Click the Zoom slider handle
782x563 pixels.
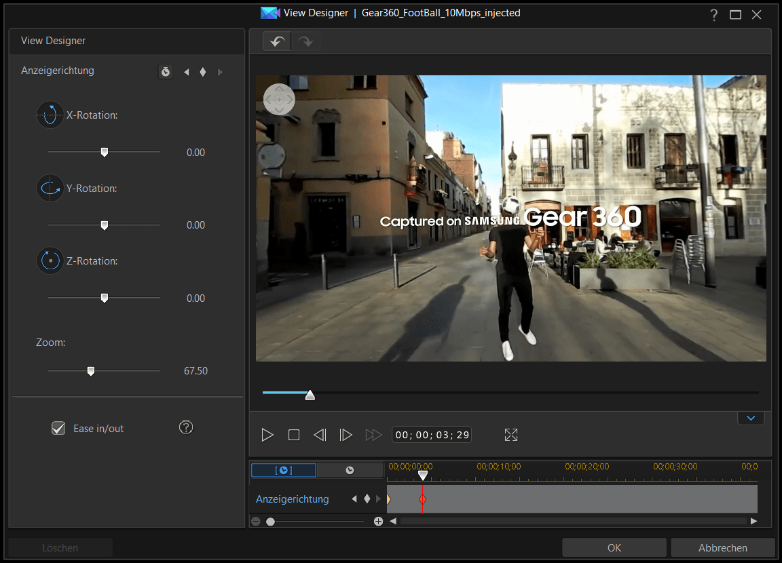(91, 371)
